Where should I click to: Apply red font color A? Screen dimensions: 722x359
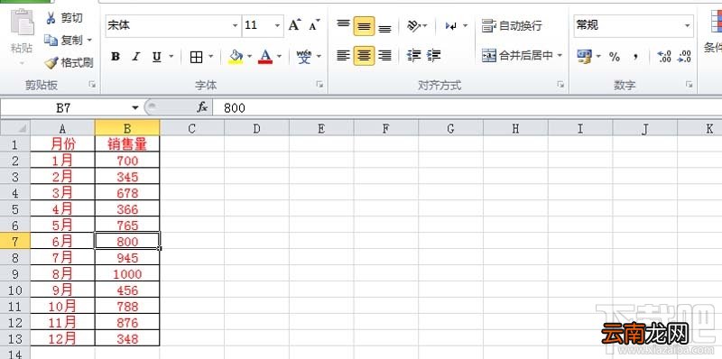coord(265,57)
